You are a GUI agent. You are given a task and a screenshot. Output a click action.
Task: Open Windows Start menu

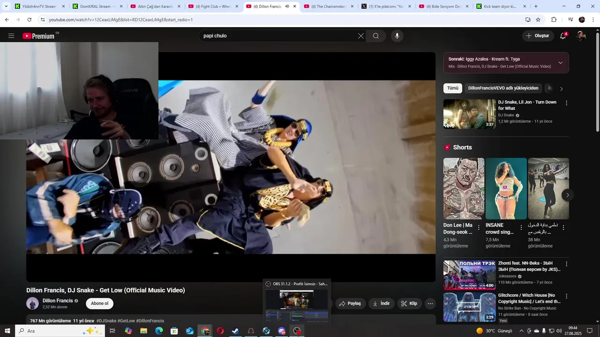tap(7, 331)
